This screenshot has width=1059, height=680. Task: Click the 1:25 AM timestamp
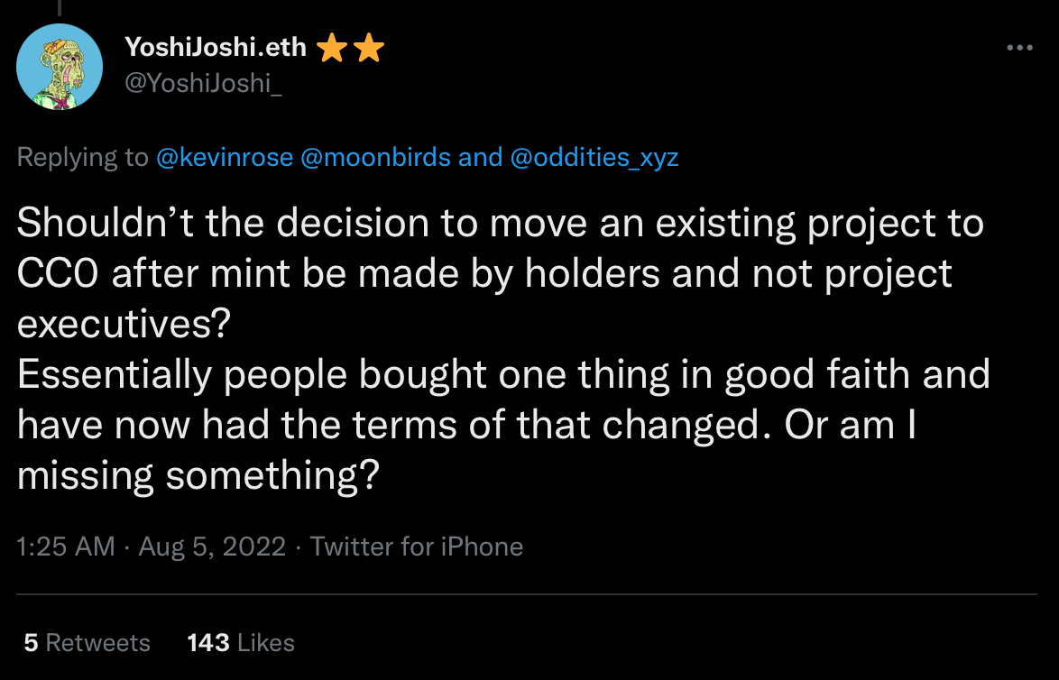pyautogui.click(x=66, y=547)
